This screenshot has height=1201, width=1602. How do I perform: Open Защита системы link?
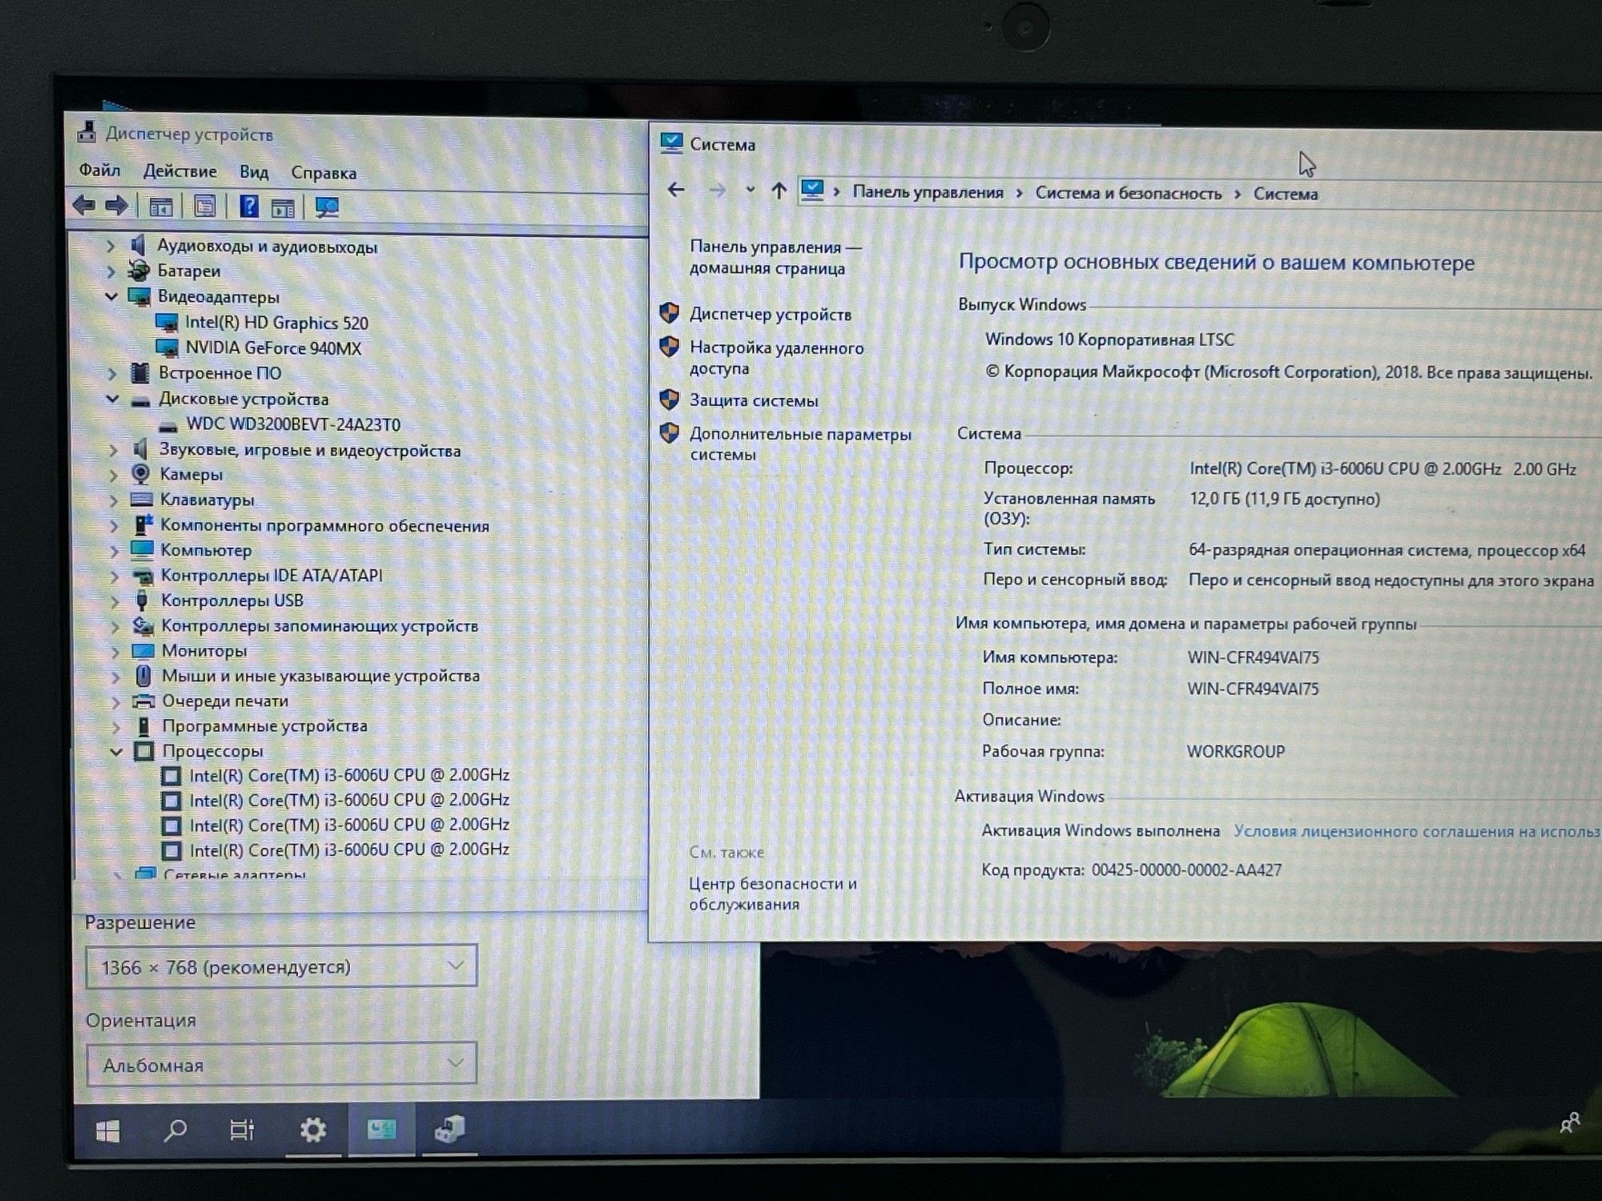(x=754, y=400)
